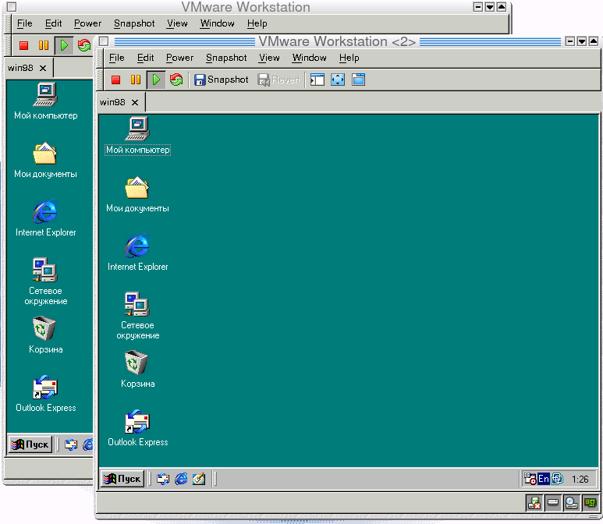Select Internet Explorer icon in back window
Viewport: 603px width, 524px height.
coord(46,218)
